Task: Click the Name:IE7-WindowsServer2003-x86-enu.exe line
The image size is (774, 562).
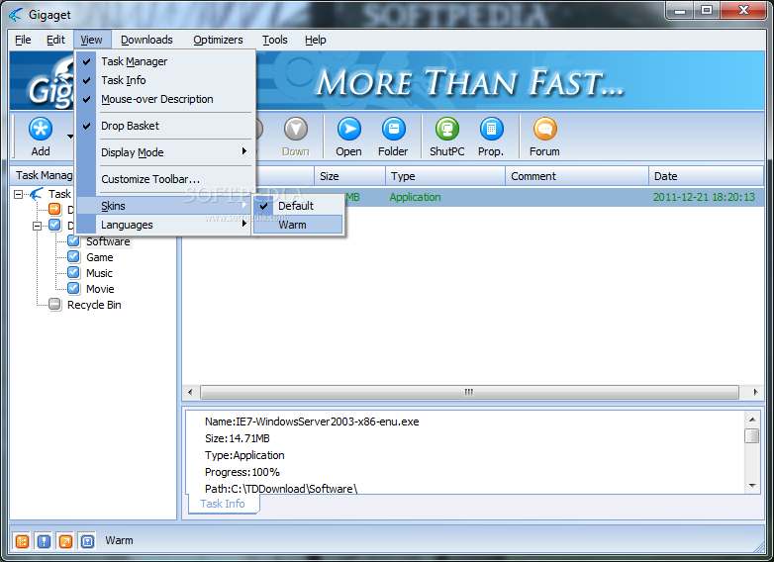Action: pyautogui.click(x=312, y=421)
